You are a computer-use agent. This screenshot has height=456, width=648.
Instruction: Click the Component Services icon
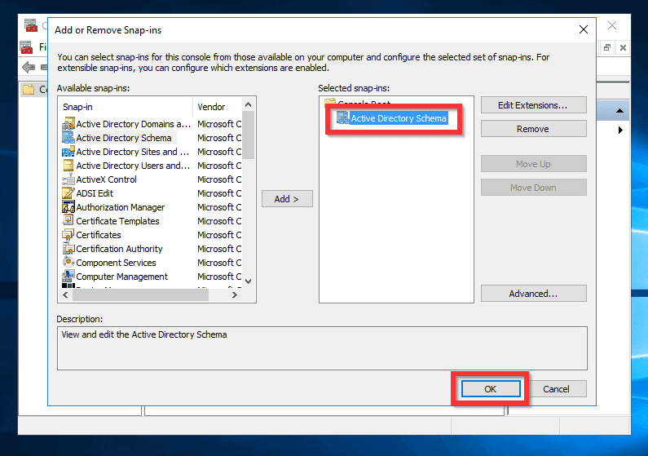68,263
